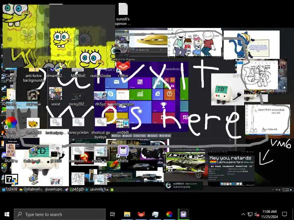Select the nicky202 desktop icon
This screenshot has height=220, width=294.
(x=78, y=99)
